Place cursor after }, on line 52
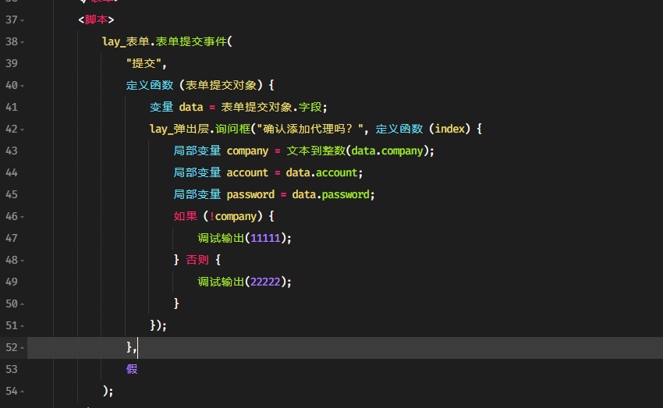Viewport: 663px width, 408px height. [x=138, y=347]
